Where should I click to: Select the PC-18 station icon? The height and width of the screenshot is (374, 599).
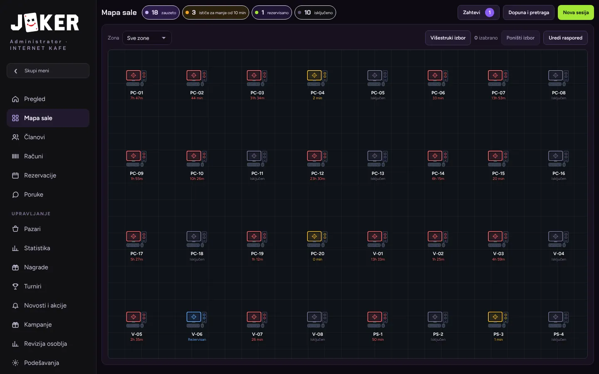(197, 239)
